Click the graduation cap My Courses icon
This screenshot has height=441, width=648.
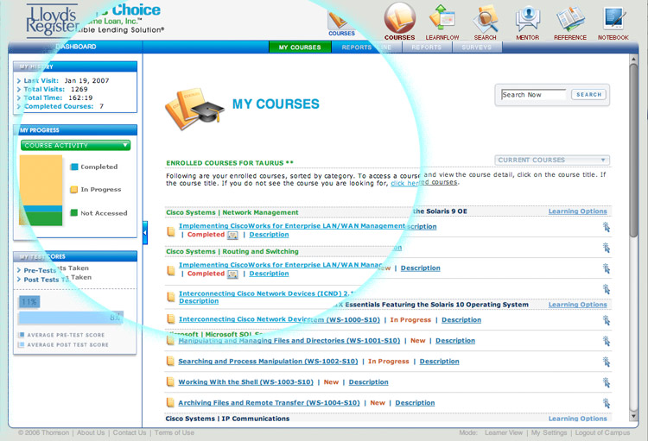tap(194, 108)
